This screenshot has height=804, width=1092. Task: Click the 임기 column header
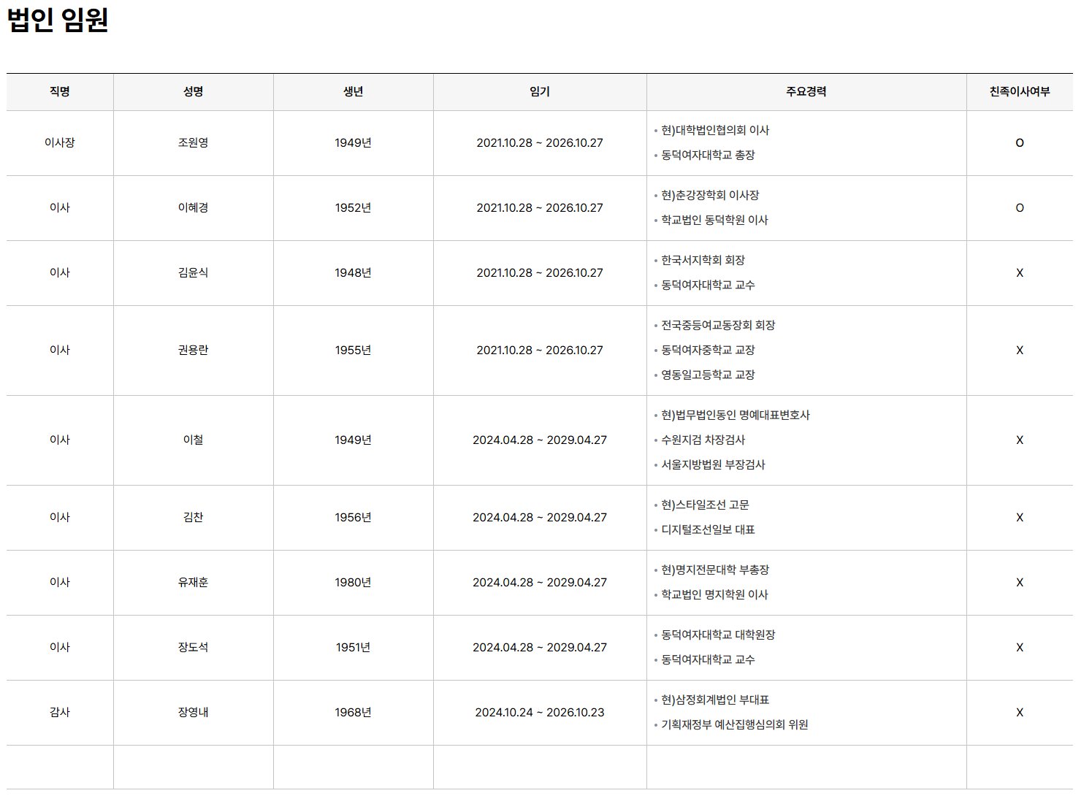tap(539, 92)
